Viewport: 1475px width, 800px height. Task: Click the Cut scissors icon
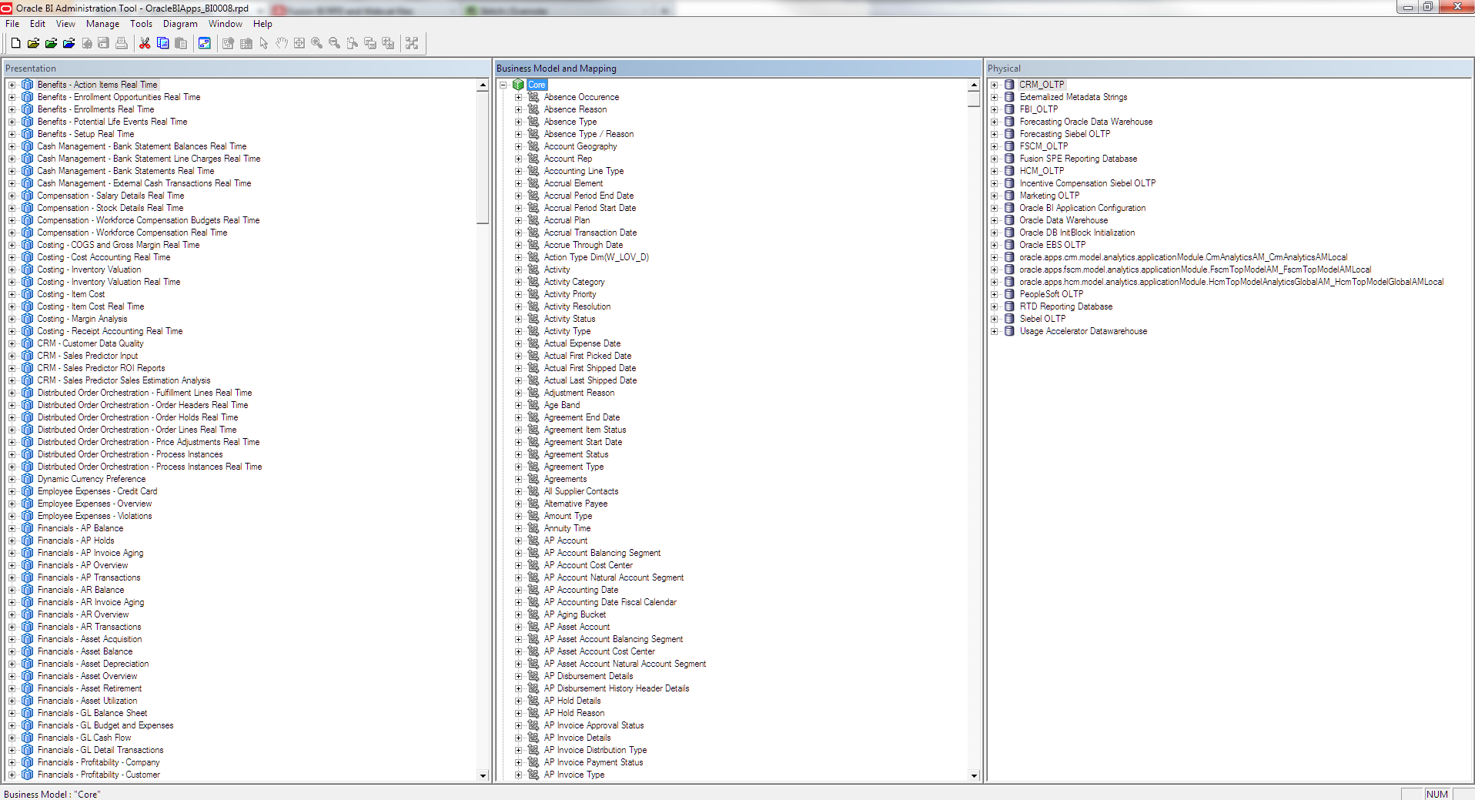pos(145,43)
